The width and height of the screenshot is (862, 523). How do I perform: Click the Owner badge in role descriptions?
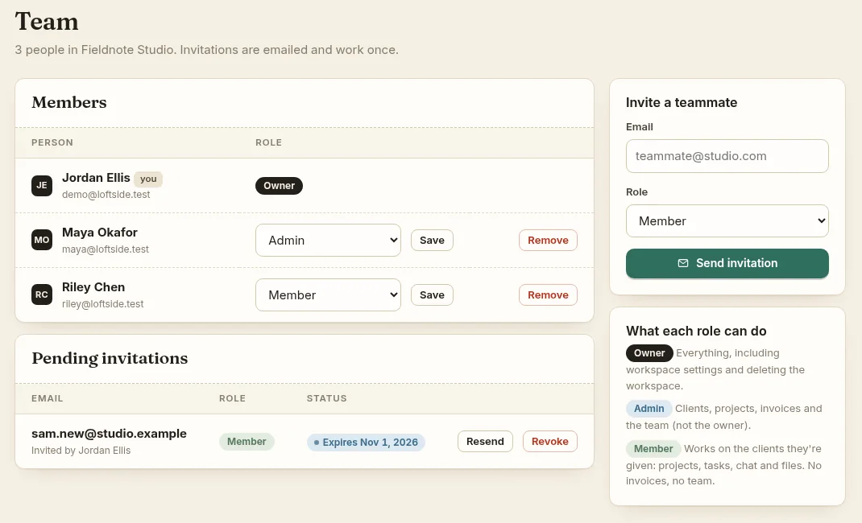[x=649, y=353]
